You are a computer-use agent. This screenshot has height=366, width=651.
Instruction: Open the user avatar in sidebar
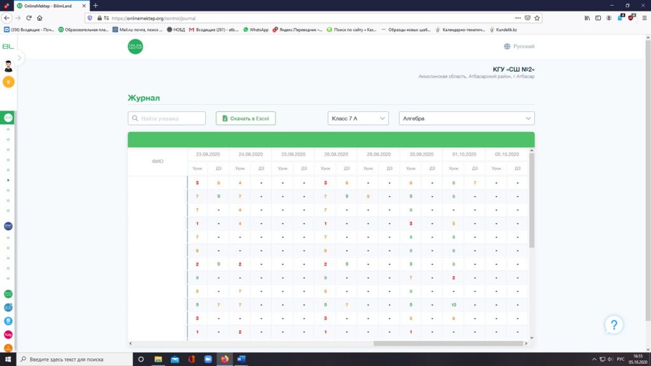click(x=8, y=66)
